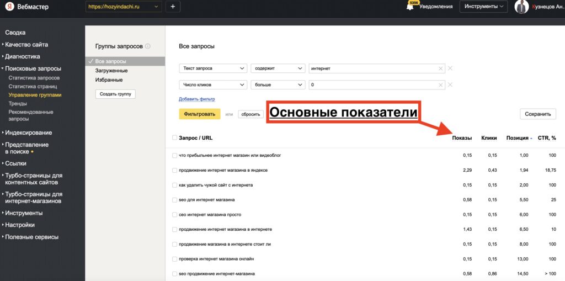Viewport: 565px width, 281px height.
Task: Clear the '0' clicks value field
Action: pos(440,85)
